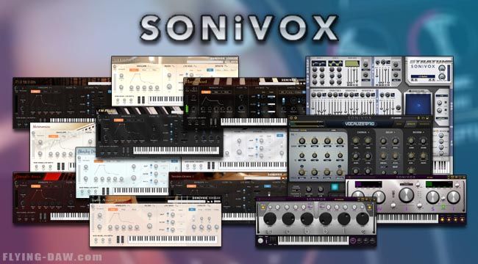Screen dimensions: 478x264
Task: Select the orange tab in bottom beige synth window
Action: click(x=113, y=210)
